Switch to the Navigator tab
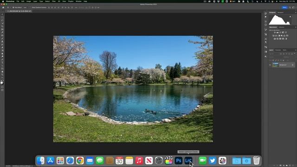The image size is (297, 167). coord(280,13)
